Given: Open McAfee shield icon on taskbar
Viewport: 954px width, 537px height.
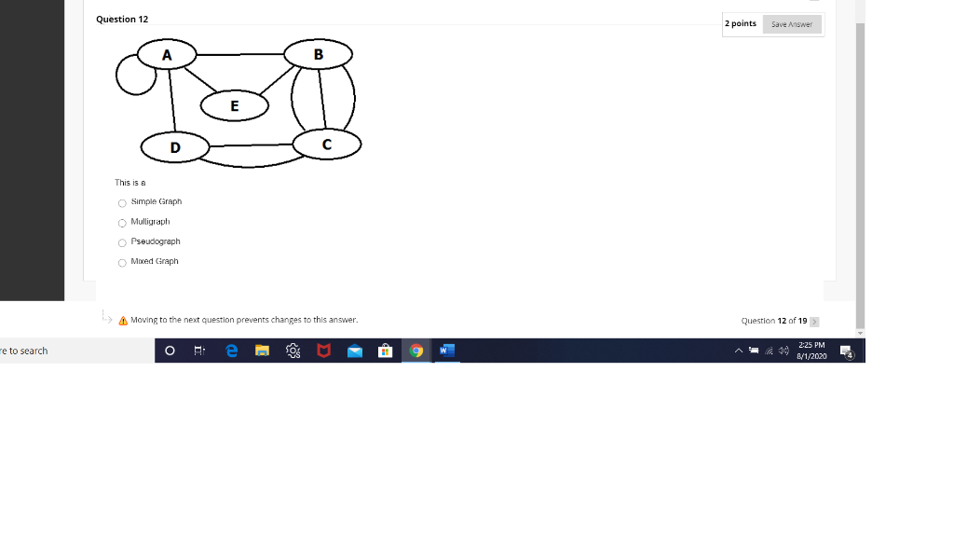Looking at the screenshot, I should pos(323,351).
